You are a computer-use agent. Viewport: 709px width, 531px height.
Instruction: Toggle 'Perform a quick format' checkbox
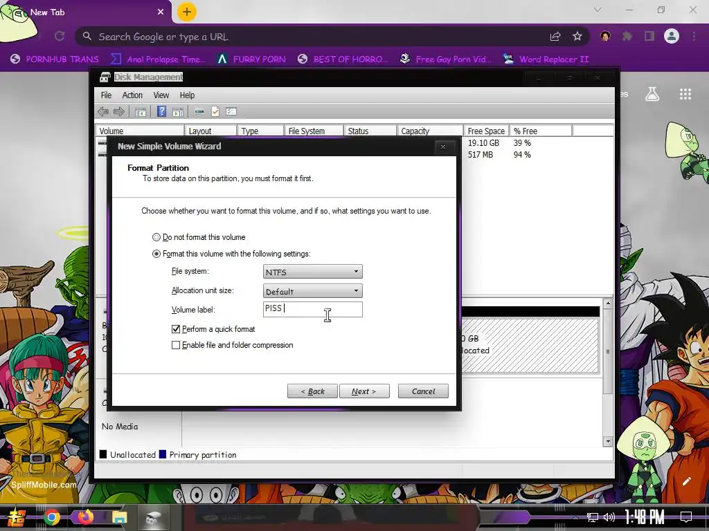176,329
